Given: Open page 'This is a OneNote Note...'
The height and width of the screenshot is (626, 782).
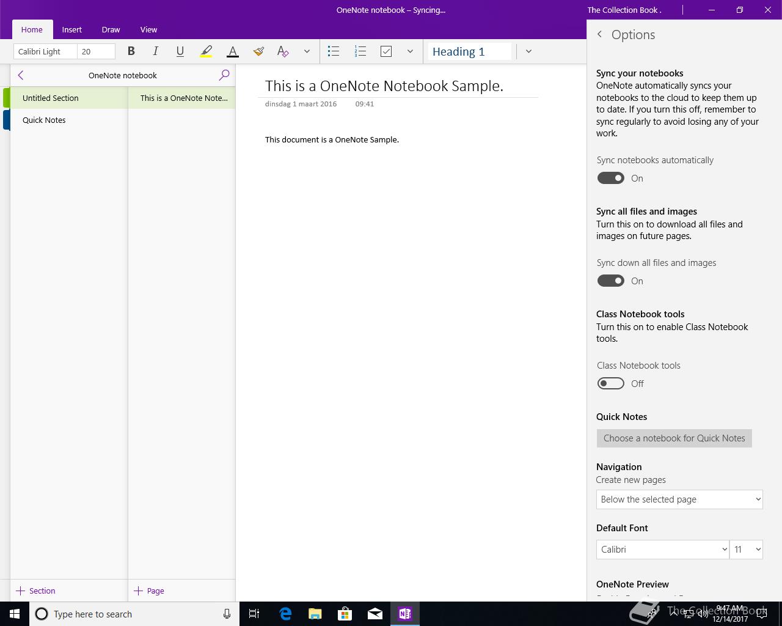Looking at the screenshot, I should (x=181, y=98).
